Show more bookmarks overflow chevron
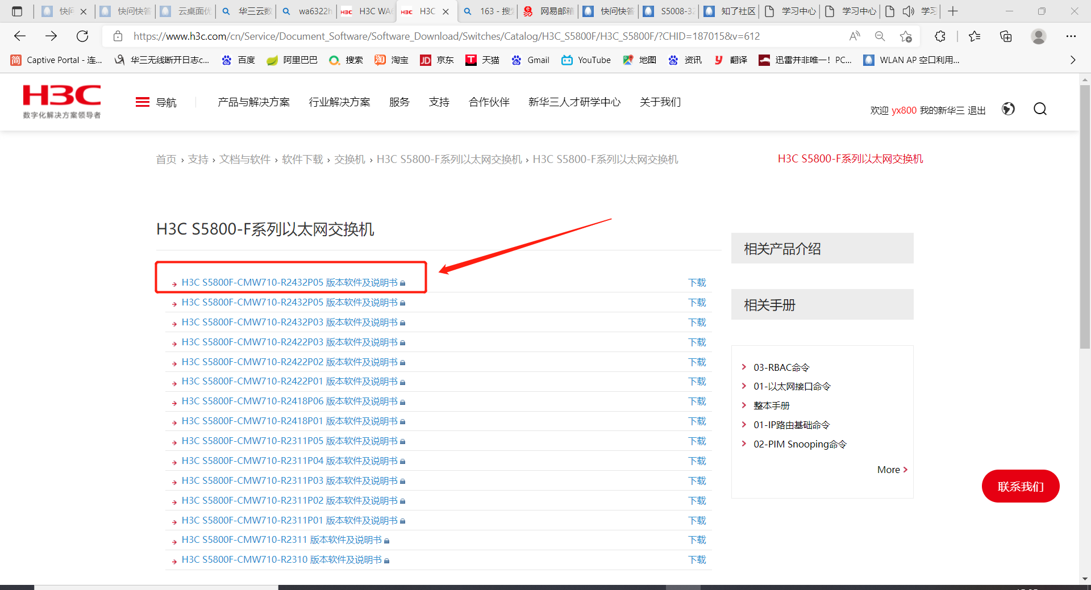The image size is (1091, 590). [x=1073, y=60]
